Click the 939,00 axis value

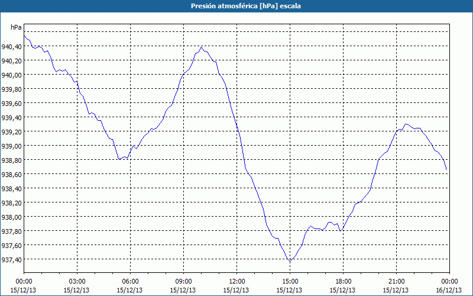tap(11, 146)
